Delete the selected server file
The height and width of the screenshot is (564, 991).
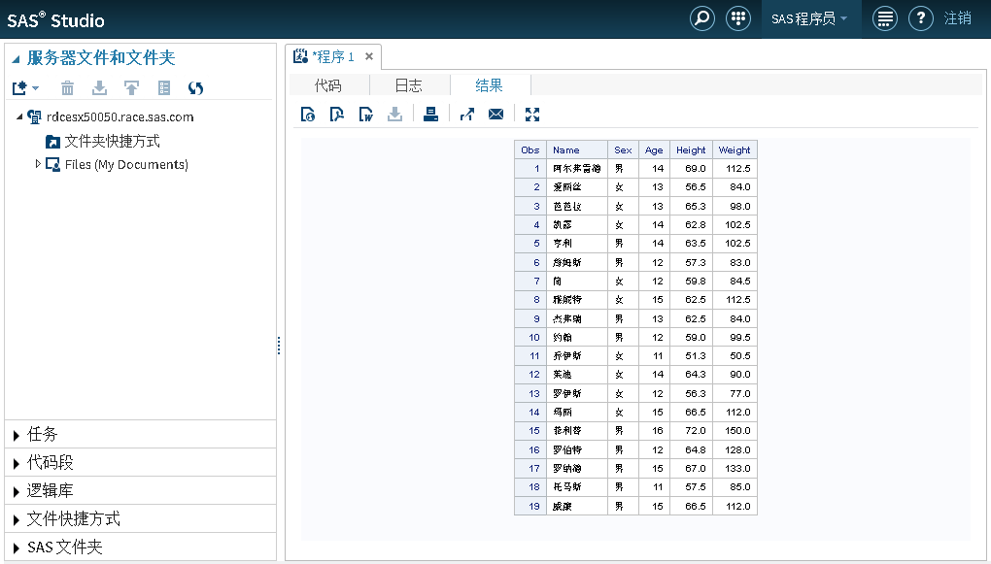(x=66, y=87)
